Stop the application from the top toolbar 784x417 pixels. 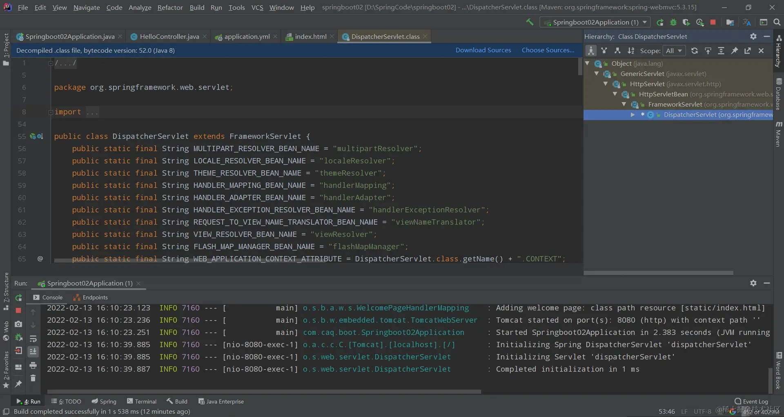713,22
